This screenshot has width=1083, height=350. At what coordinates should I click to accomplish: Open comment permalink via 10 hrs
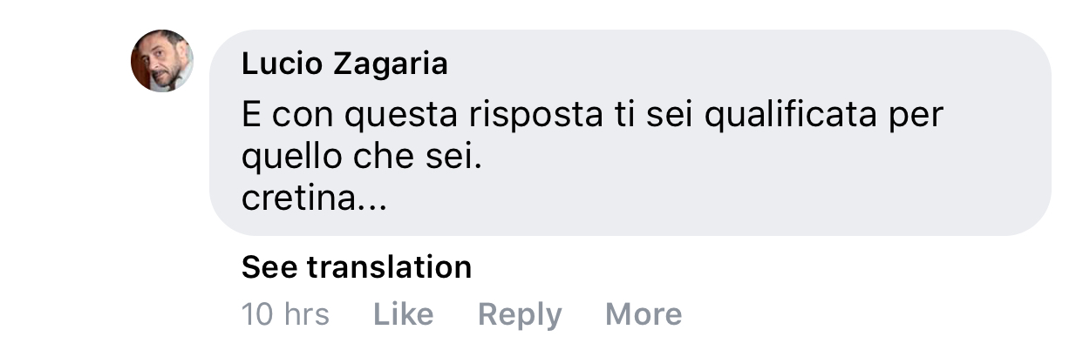point(285,314)
